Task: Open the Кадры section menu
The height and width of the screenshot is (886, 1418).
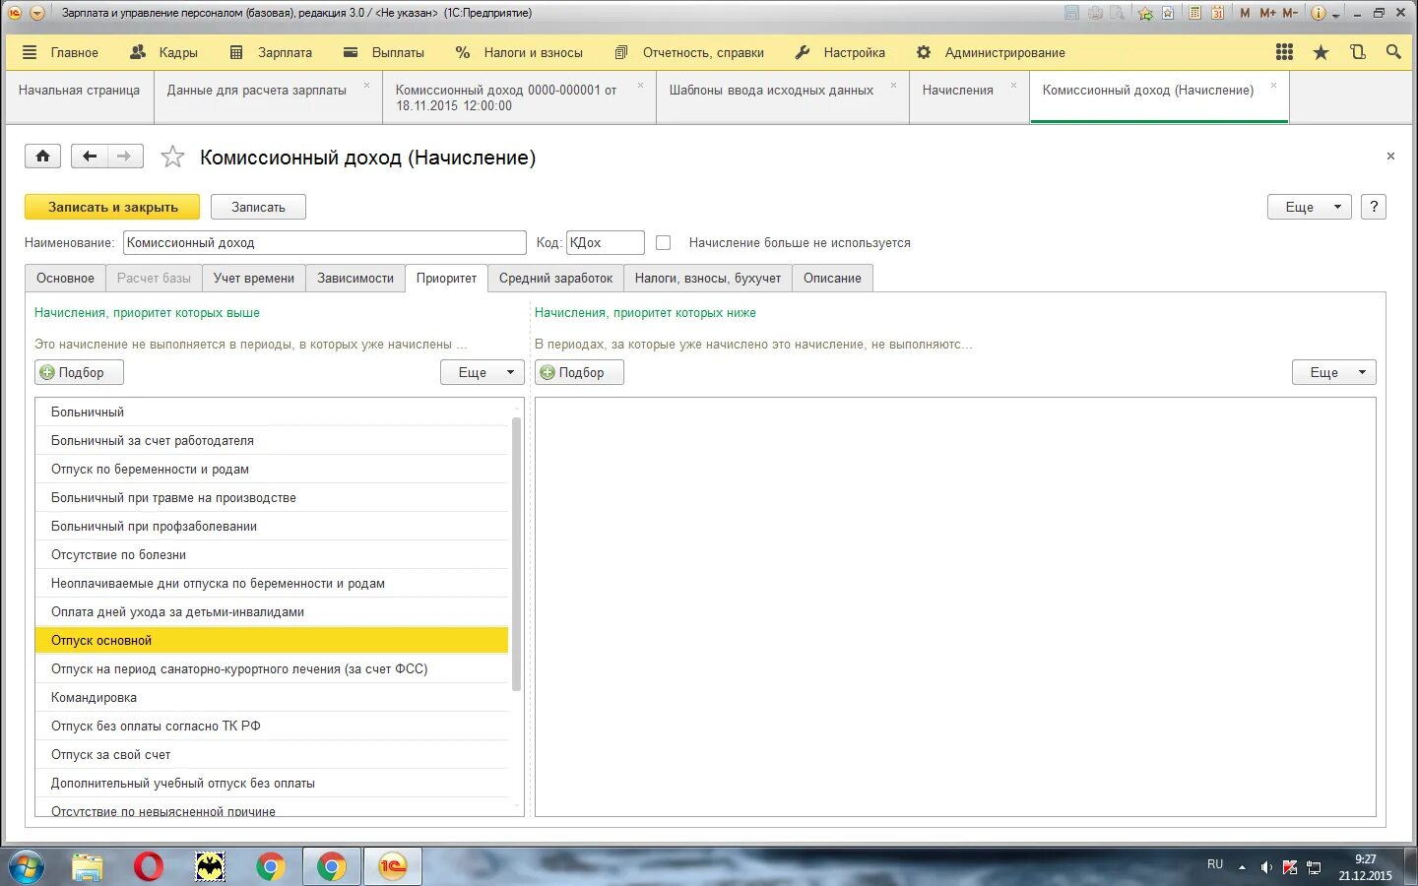Action: [163, 52]
